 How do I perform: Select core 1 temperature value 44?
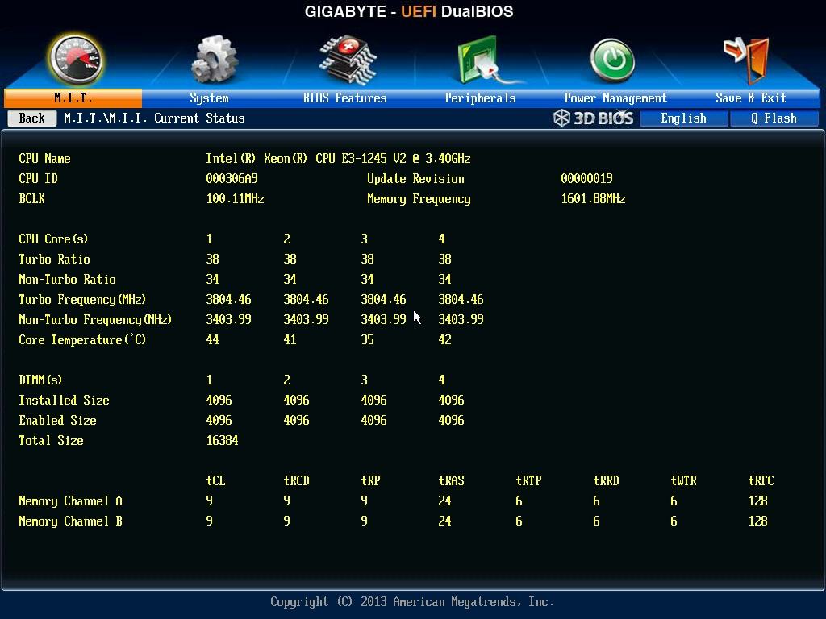click(212, 339)
